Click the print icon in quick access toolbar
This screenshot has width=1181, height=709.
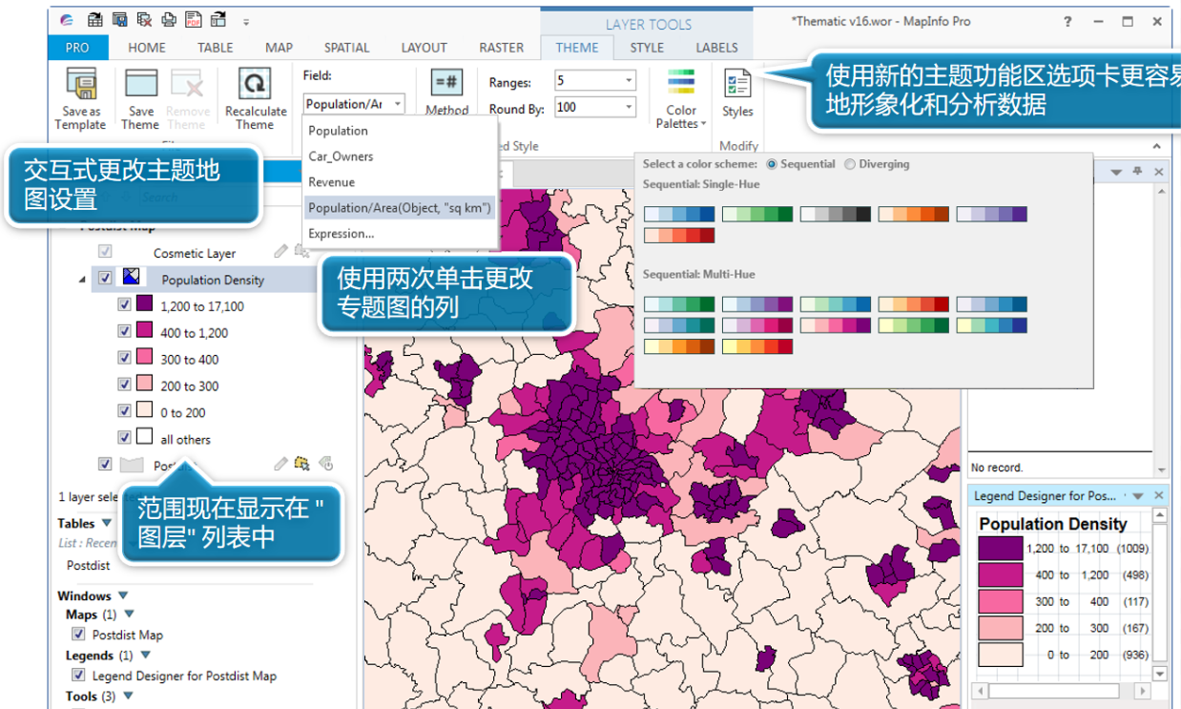coord(169,18)
